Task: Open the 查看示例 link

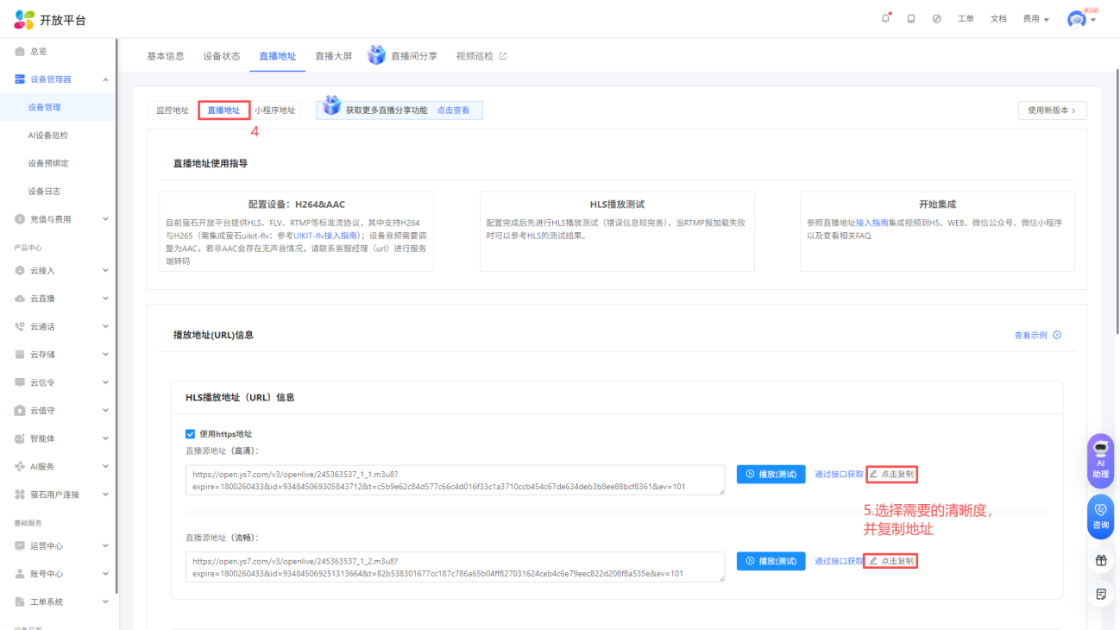Action: [x=1036, y=336]
